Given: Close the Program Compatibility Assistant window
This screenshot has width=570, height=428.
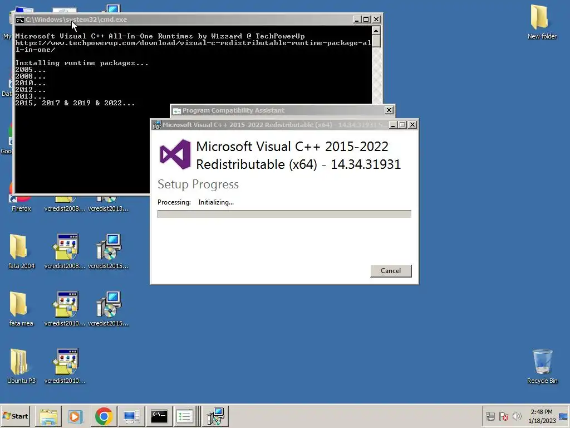Looking at the screenshot, I should tap(389, 110).
